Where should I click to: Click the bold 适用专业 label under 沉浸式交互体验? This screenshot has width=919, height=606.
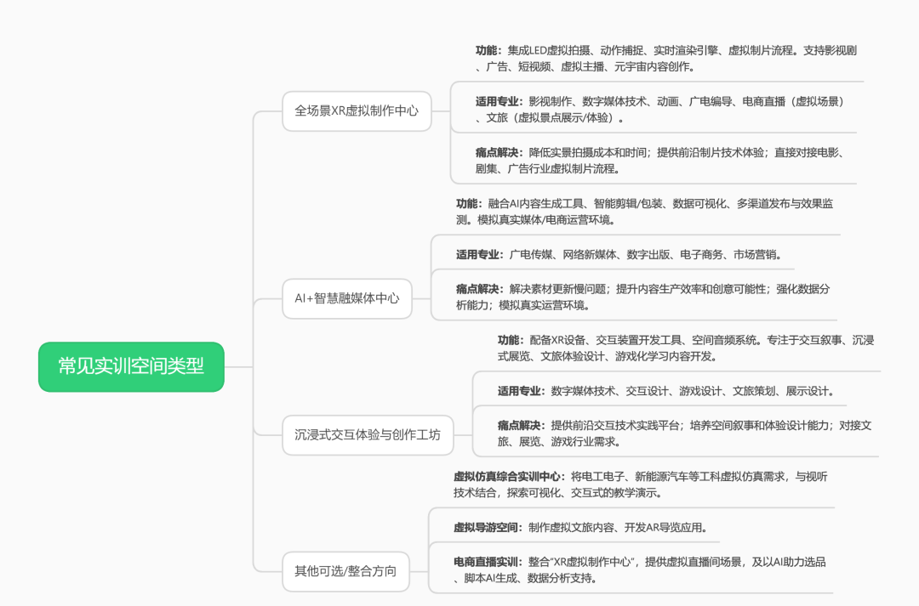pos(521,391)
